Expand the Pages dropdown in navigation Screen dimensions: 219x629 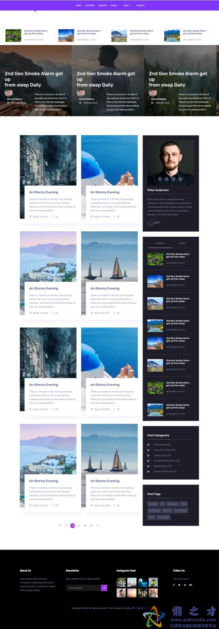[115, 5]
